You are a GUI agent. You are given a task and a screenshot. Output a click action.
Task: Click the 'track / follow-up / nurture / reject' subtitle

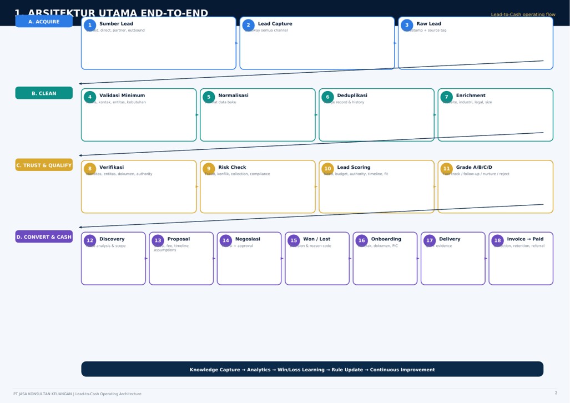pos(480,174)
